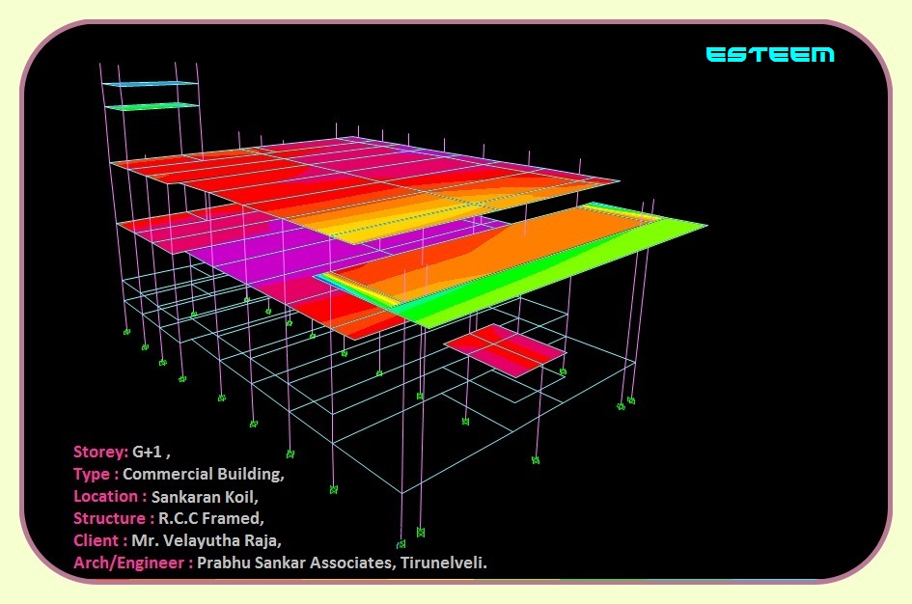Screen dimensions: 912x604
Task: Click the 'Sankaran Koil,' location value
Action: (x=205, y=497)
